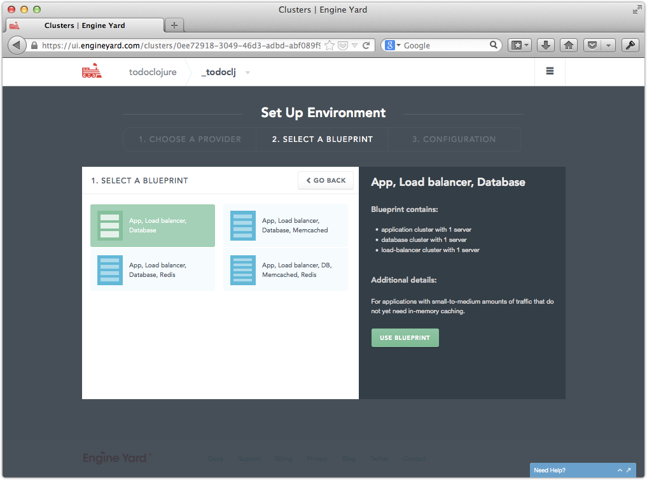Click the 'Blueprint contains:' heading
The width and height of the screenshot is (647, 480).
405,209
